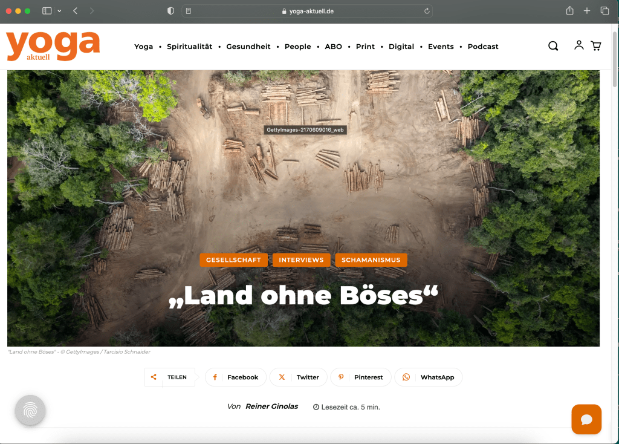Open Safari's share icon

point(569,11)
